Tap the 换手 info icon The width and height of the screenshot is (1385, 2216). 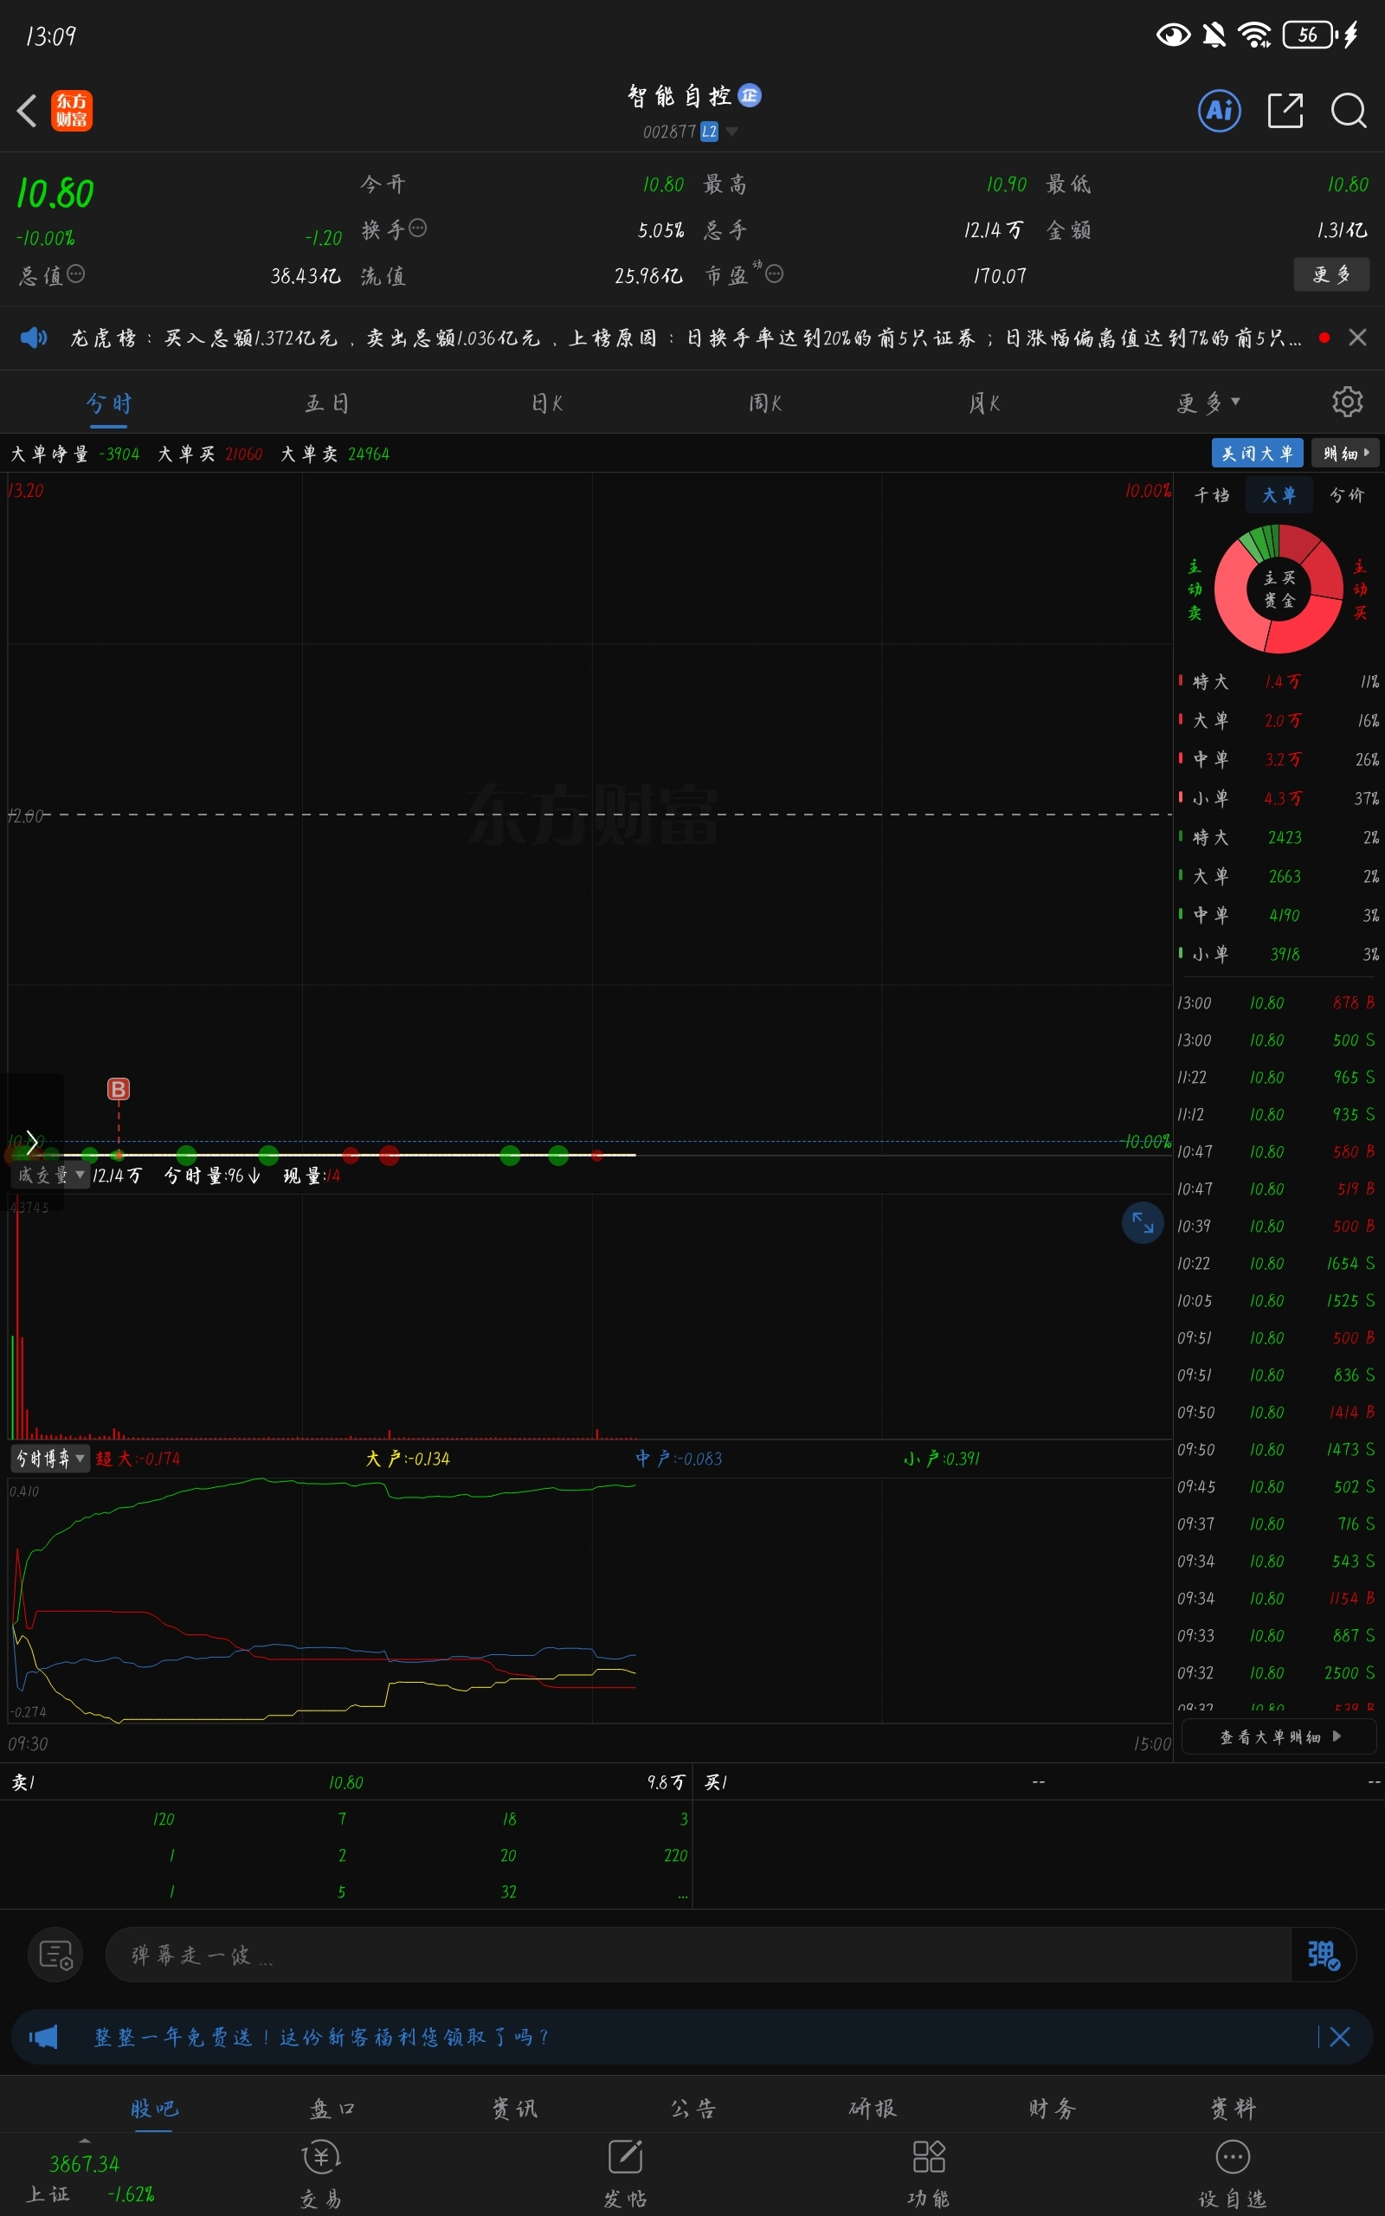(x=418, y=228)
